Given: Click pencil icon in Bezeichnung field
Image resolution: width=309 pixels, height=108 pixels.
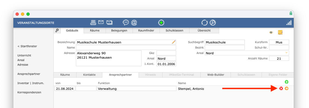Looking at the screenshot, I should (174, 42).
